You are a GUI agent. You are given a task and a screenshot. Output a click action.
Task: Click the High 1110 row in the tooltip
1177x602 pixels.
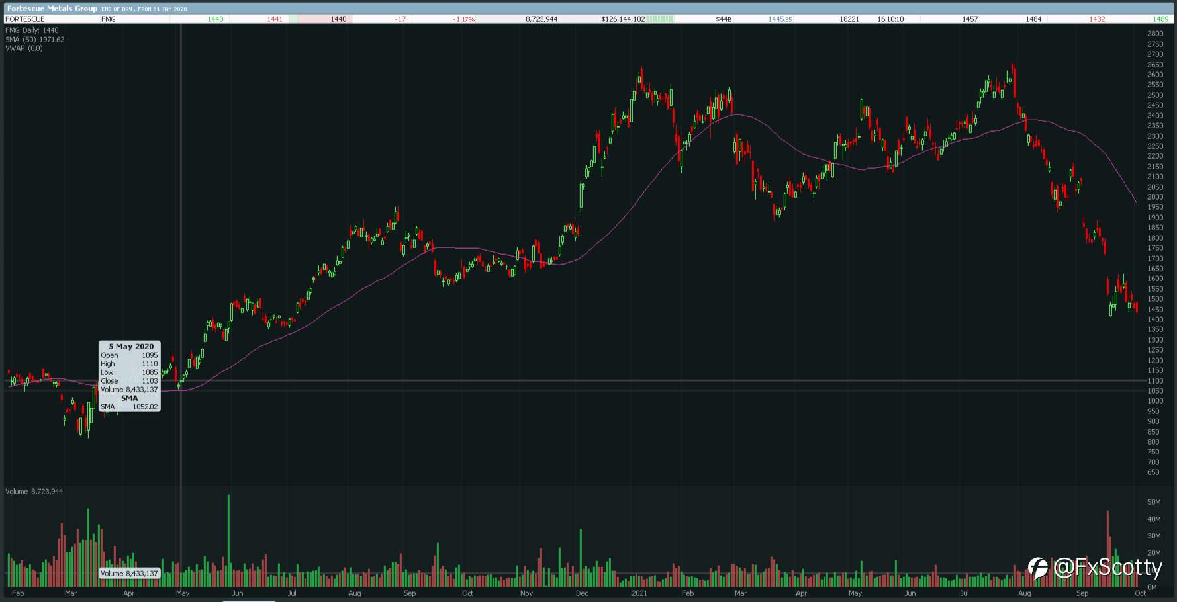(129, 364)
